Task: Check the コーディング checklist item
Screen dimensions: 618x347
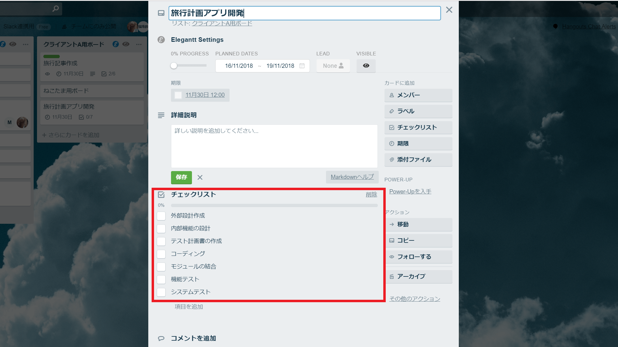Action: 161,254
